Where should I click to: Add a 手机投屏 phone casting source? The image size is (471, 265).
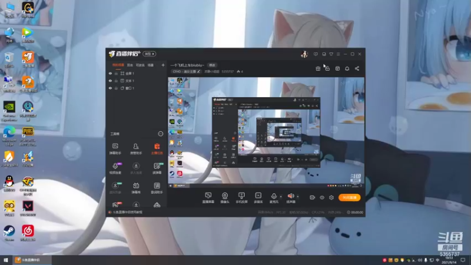241,198
